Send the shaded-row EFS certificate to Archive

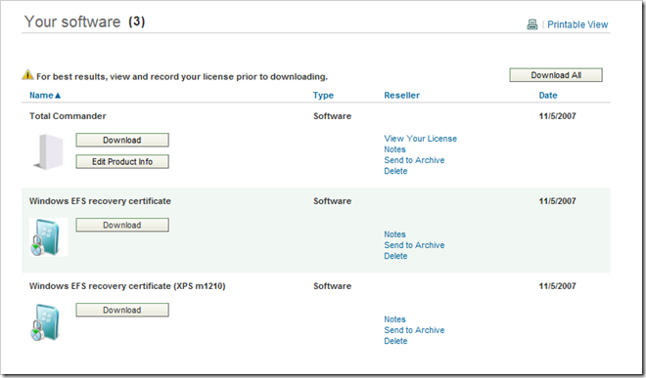coord(414,245)
